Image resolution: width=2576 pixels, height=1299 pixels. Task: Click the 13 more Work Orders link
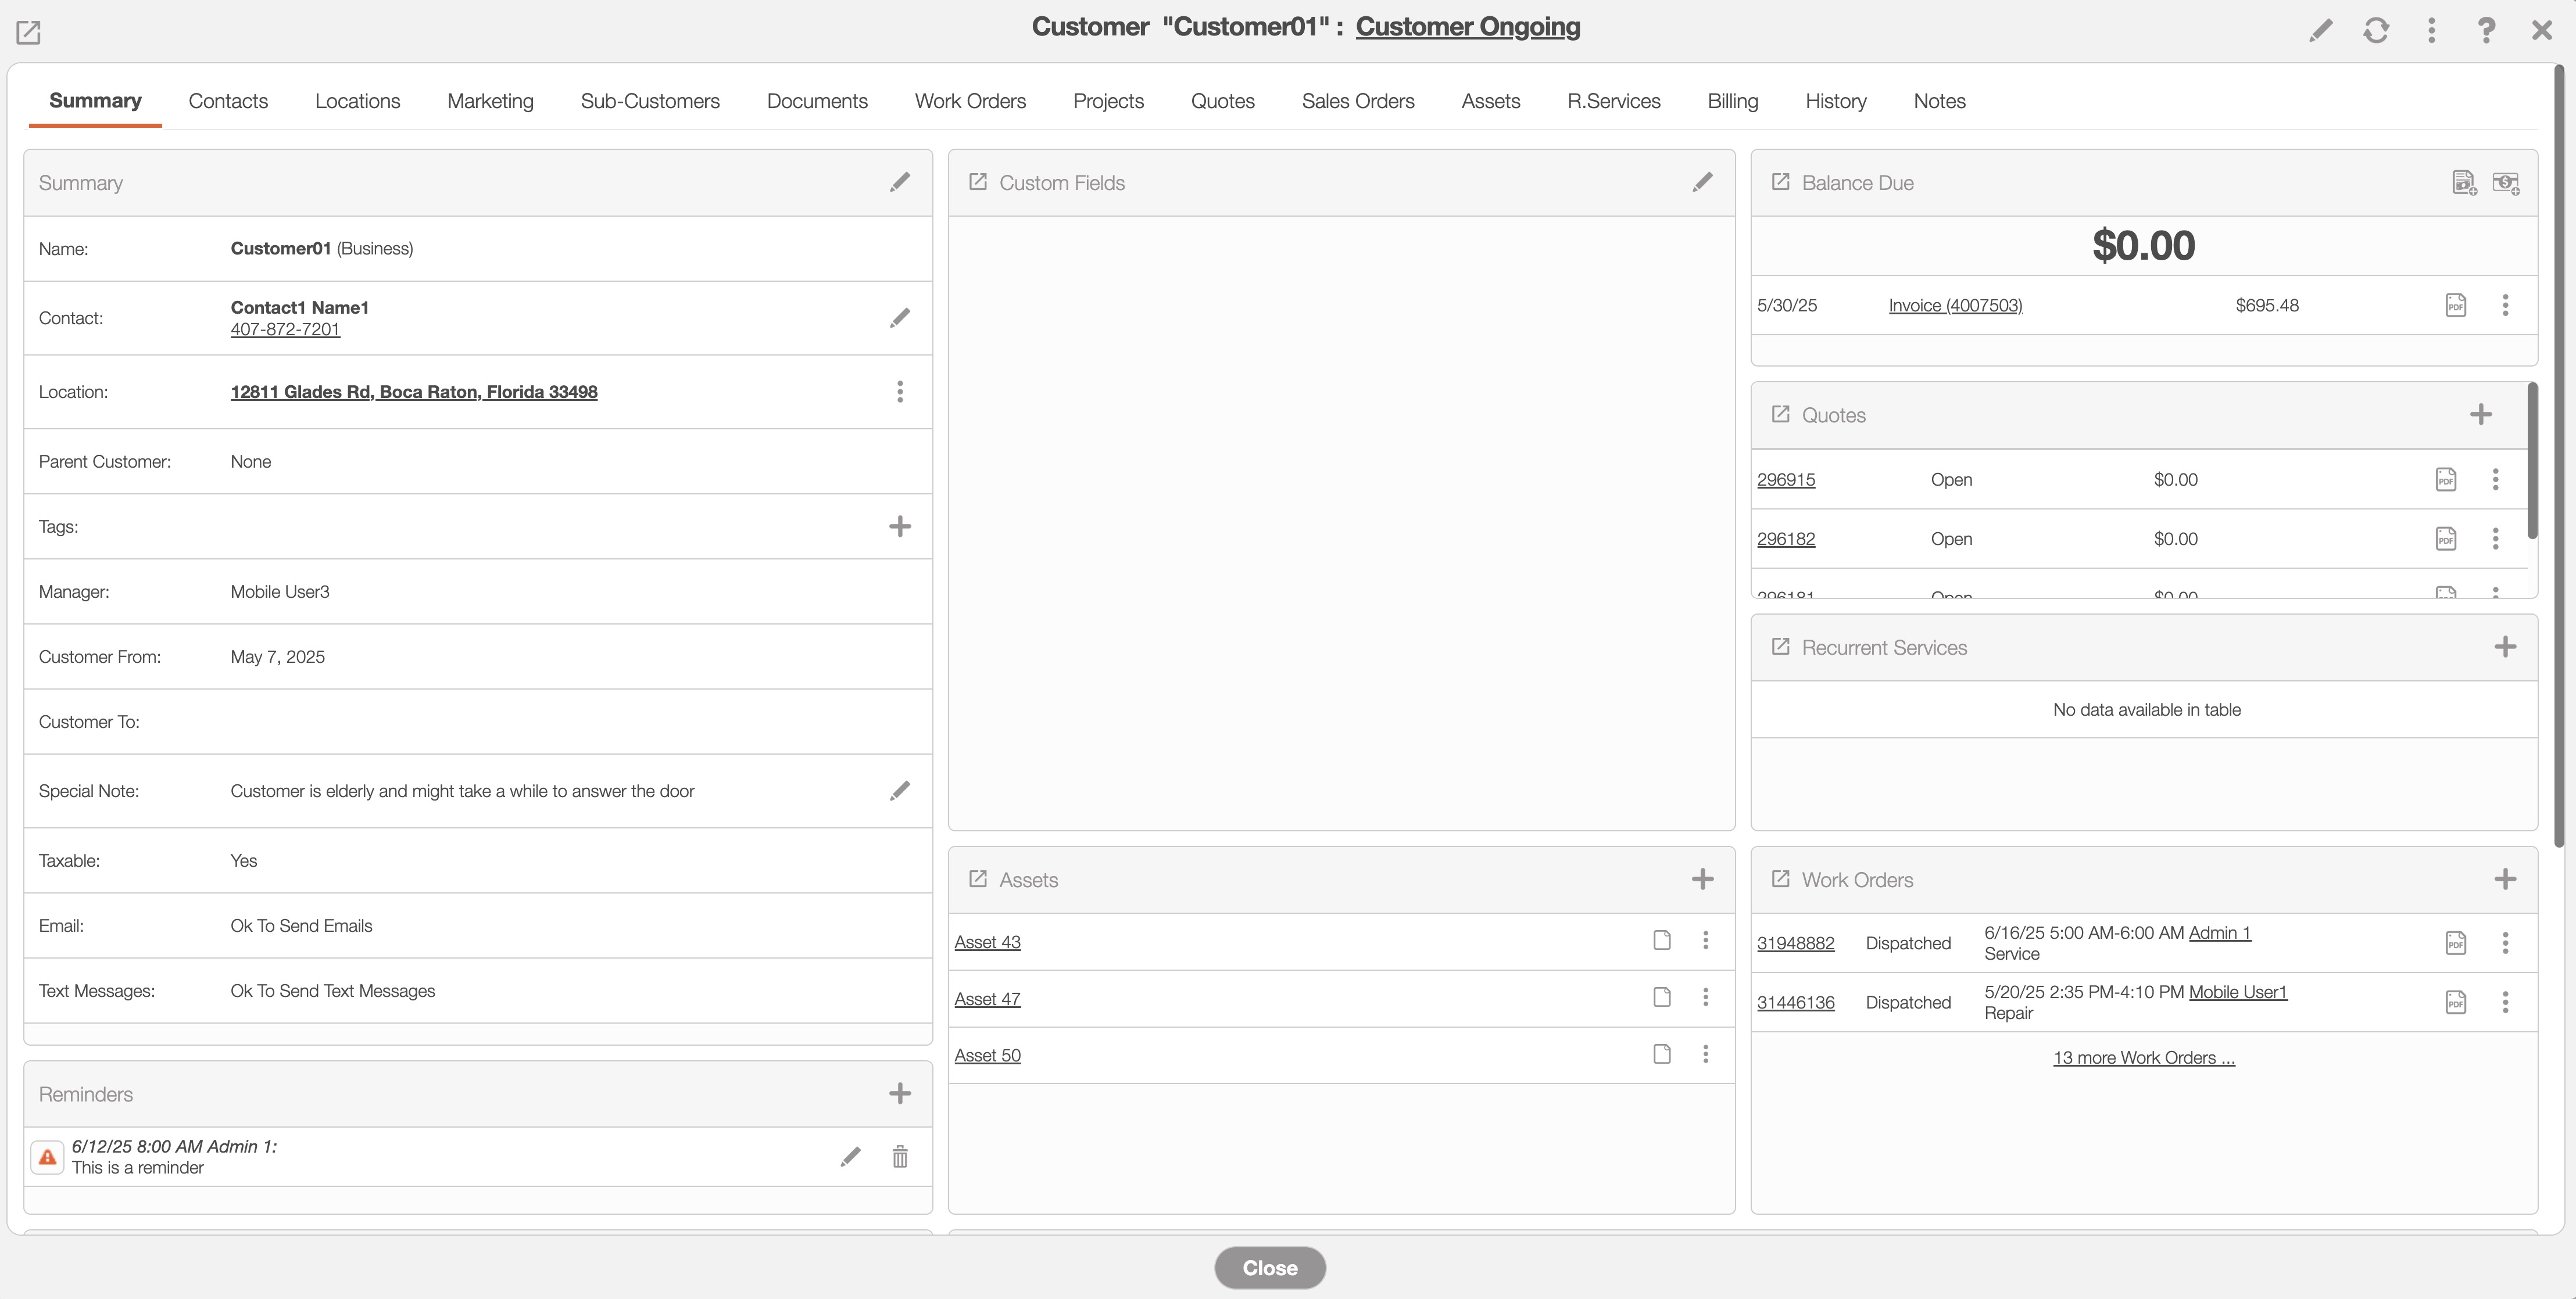(2143, 1057)
